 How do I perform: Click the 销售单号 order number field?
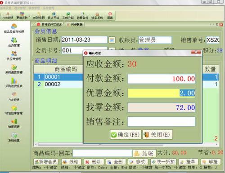(213, 40)
